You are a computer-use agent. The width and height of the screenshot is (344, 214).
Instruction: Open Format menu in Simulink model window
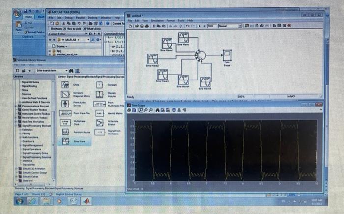(x=171, y=21)
